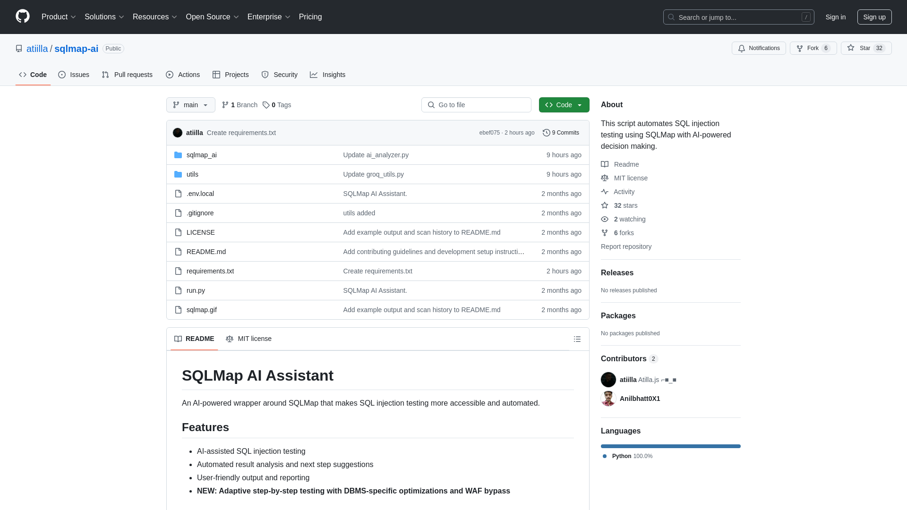Open the Activity link in About
907x510 pixels.
(618, 192)
